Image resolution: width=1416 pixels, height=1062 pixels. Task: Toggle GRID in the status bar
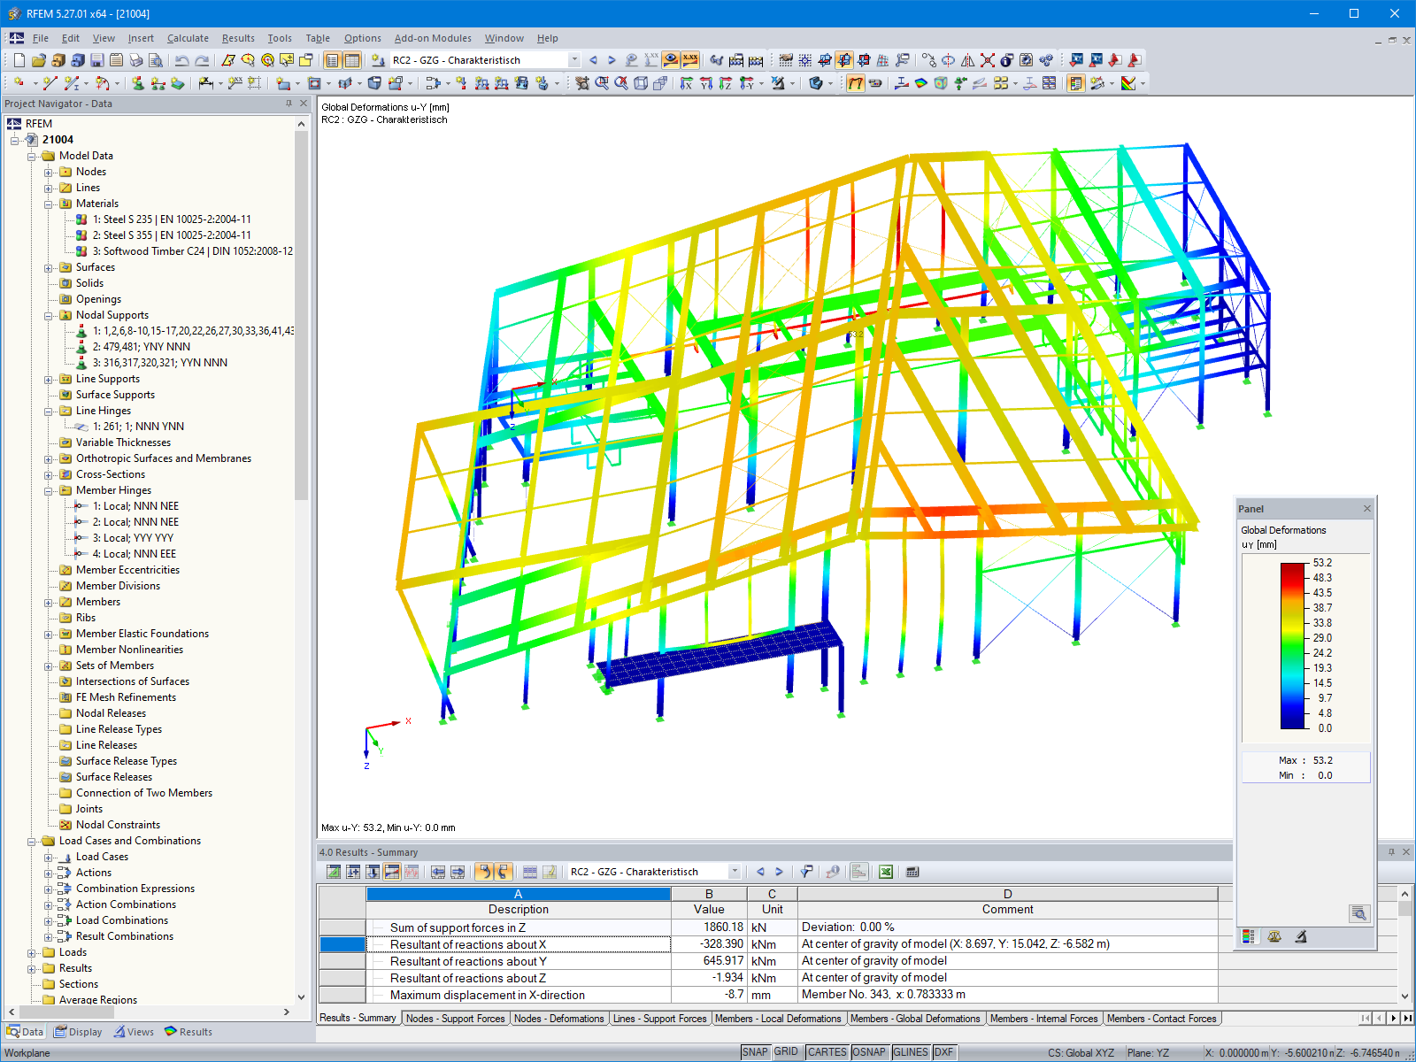786,1052
